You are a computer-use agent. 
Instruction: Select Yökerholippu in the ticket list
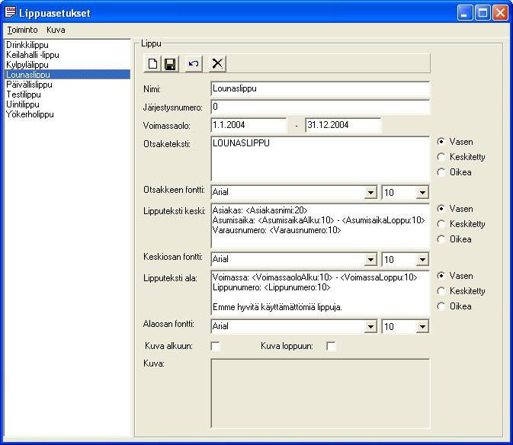coord(67,114)
